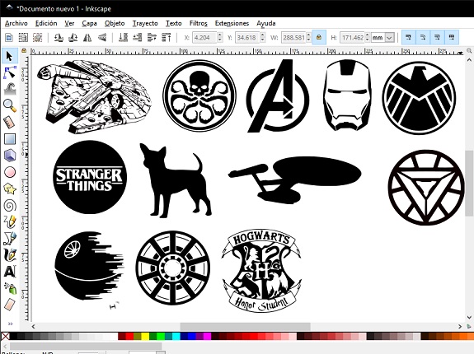Decrease H value with down stepper
The height and width of the screenshot is (354, 474).
tap(367, 40)
